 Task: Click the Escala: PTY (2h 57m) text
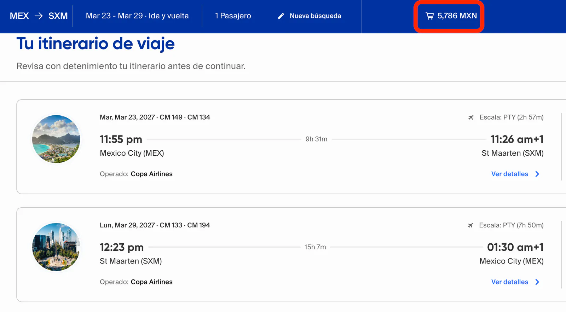(512, 117)
